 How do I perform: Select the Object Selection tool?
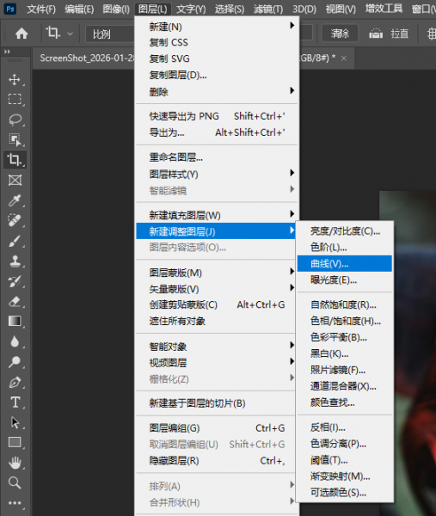click(15, 139)
